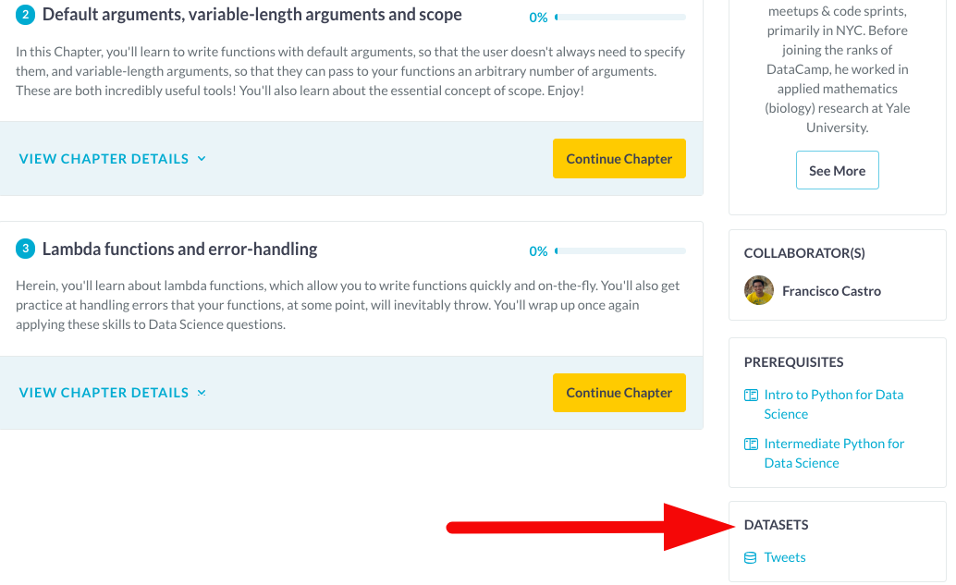Click Francisco Castro's avatar photo

pos(759,290)
